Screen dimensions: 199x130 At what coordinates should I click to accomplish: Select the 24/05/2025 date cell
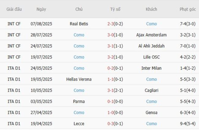[41, 68]
